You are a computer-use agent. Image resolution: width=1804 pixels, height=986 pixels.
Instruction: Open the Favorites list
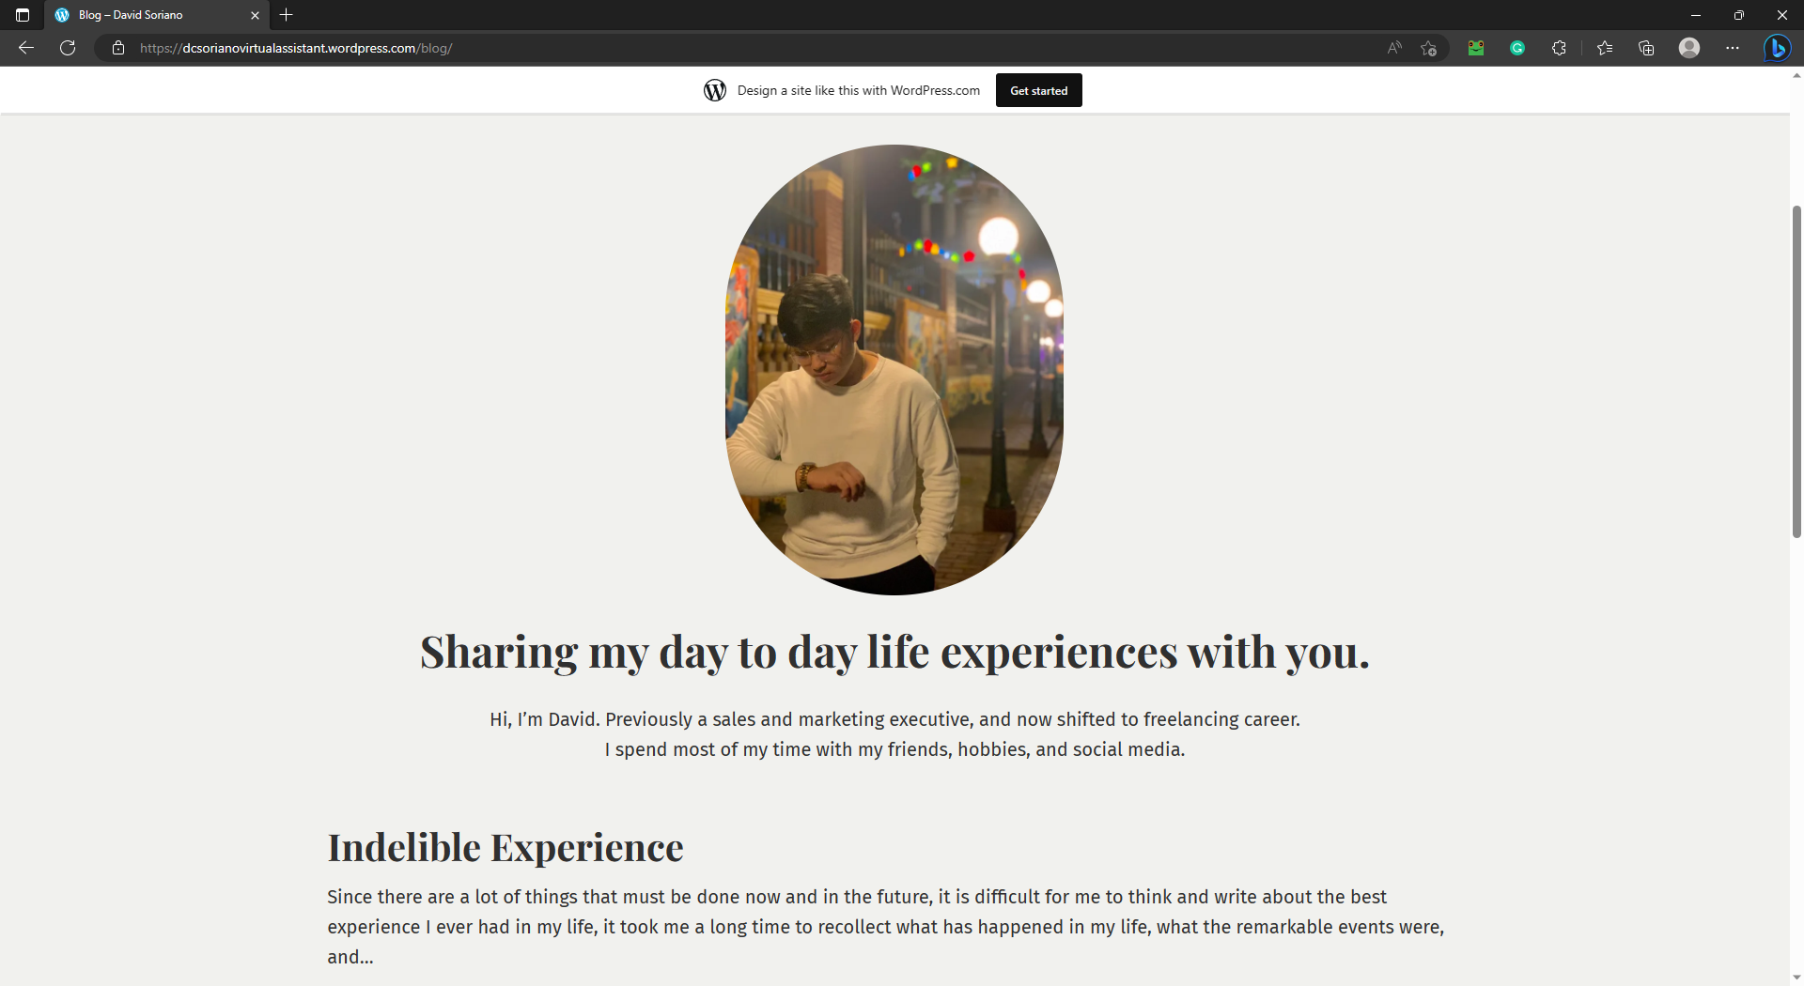1605,48
